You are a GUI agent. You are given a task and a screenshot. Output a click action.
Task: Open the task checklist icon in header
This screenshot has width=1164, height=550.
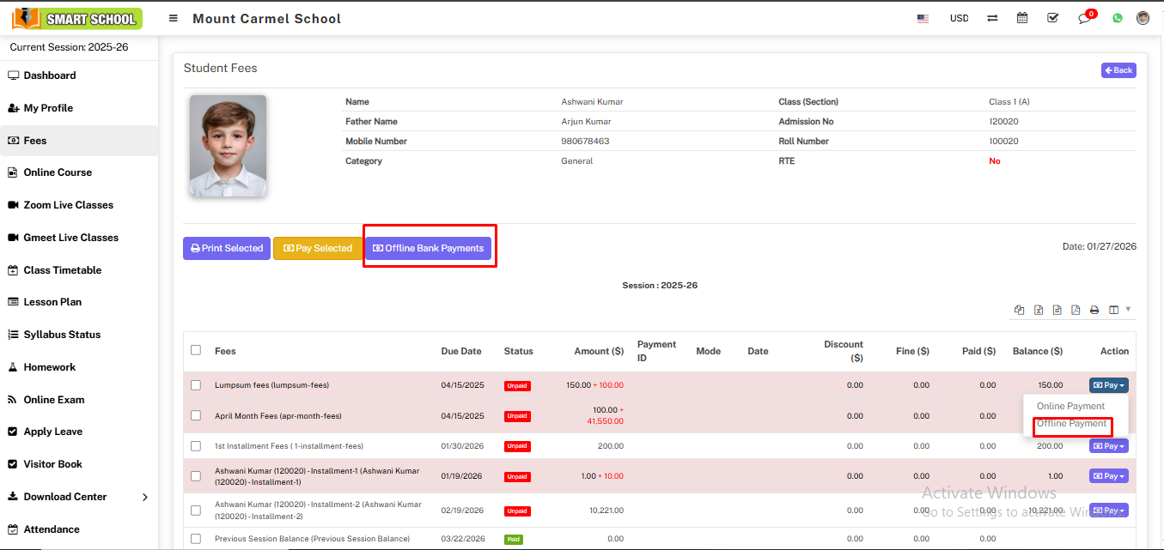tap(1053, 18)
